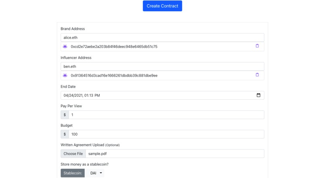Click the dollar sign prefix of Pay Per View
The height and width of the screenshot is (178, 325).
[65, 115]
